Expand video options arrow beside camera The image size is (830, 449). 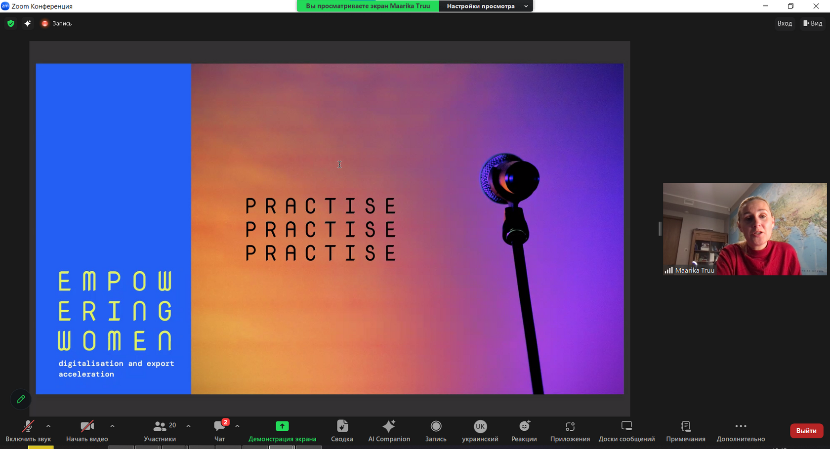(112, 426)
